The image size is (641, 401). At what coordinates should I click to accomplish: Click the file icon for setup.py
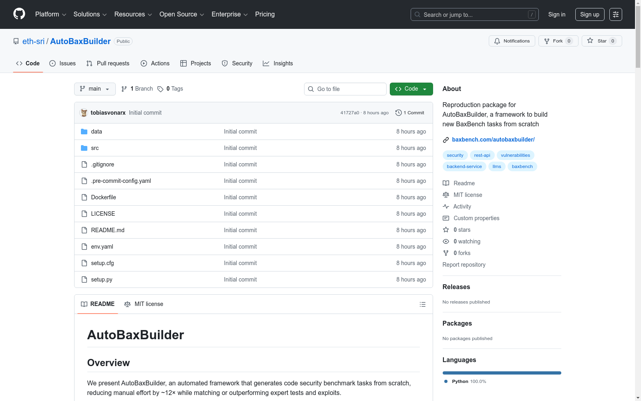pyautogui.click(x=84, y=279)
